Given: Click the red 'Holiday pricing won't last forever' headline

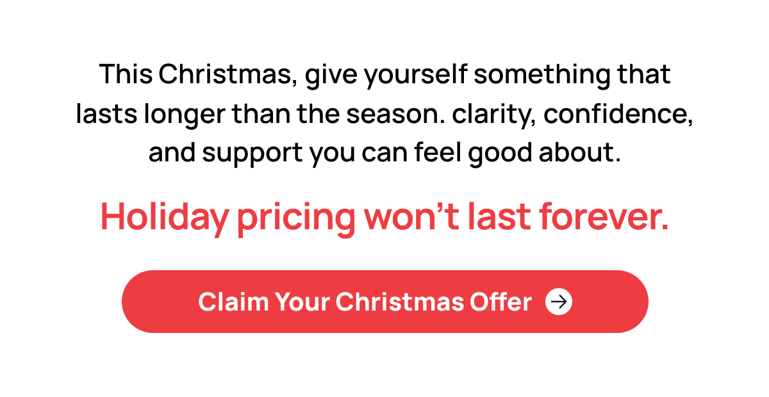Looking at the screenshot, I should [384, 217].
